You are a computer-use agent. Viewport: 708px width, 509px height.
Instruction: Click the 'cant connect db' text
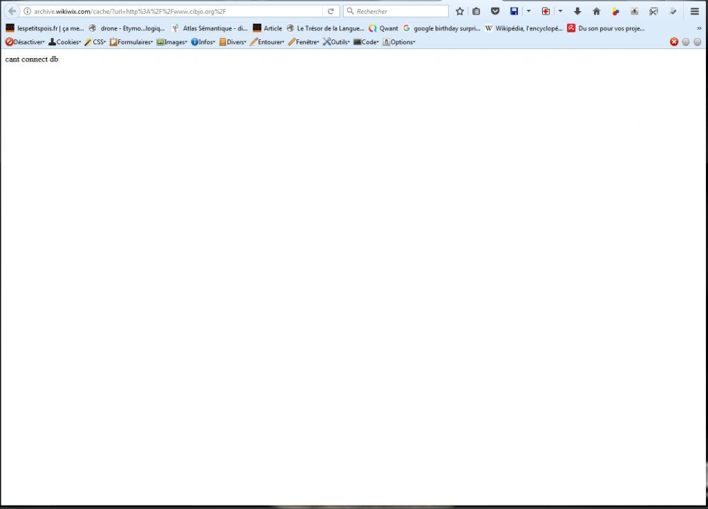[x=32, y=59]
